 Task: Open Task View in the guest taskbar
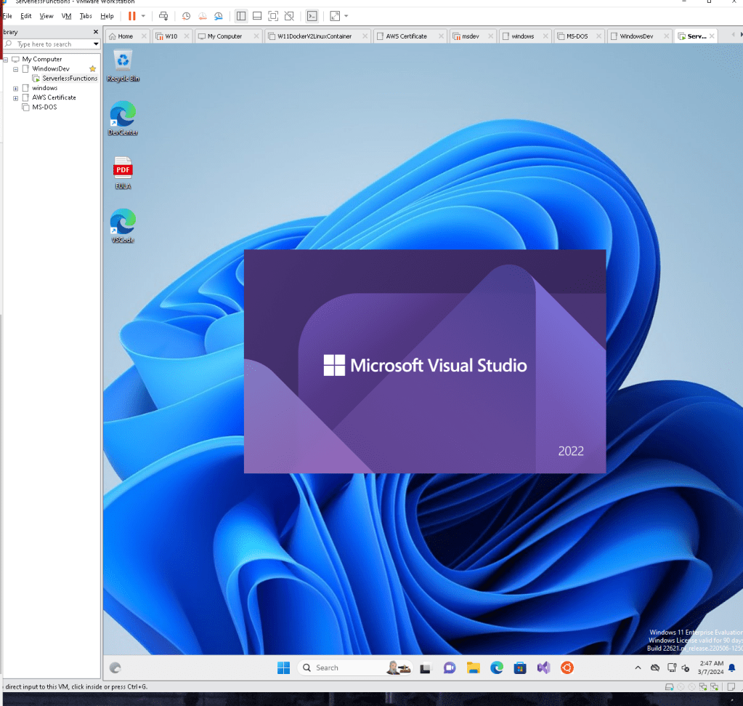[x=426, y=668]
